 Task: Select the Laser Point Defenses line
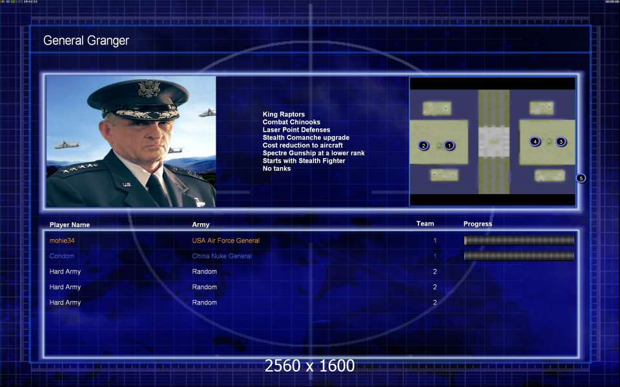[x=296, y=130]
